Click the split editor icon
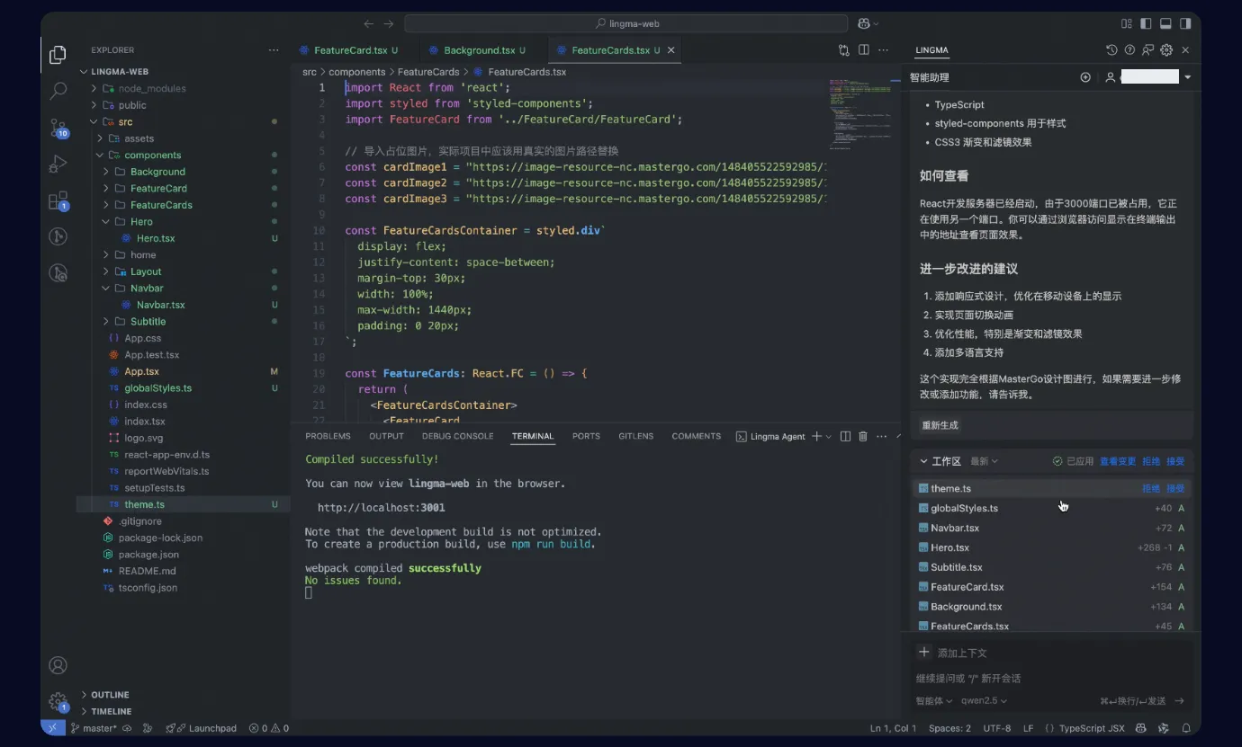This screenshot has height=747, width=1242. (863, 50)
